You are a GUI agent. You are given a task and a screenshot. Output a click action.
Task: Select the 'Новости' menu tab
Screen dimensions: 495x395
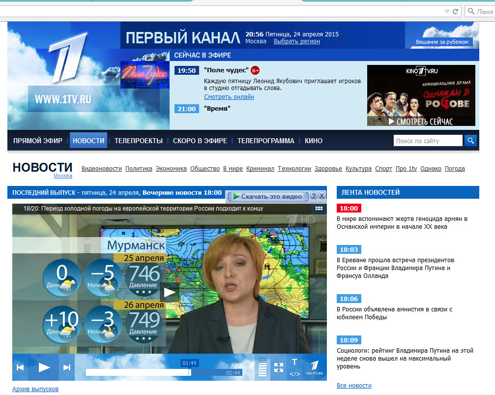(x=88, y=141)
